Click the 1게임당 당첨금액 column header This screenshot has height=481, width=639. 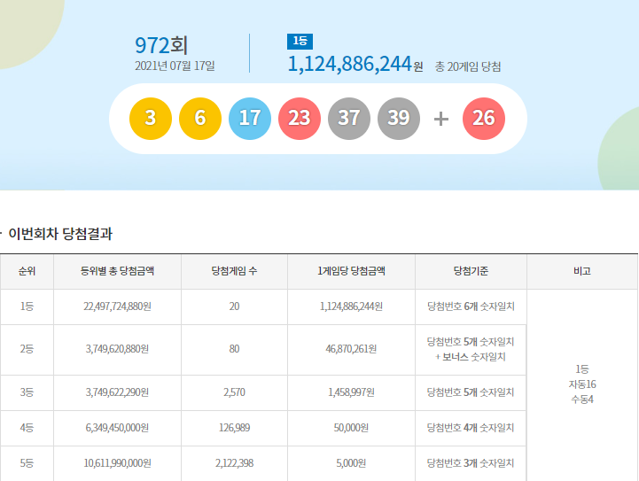[351, 271]
